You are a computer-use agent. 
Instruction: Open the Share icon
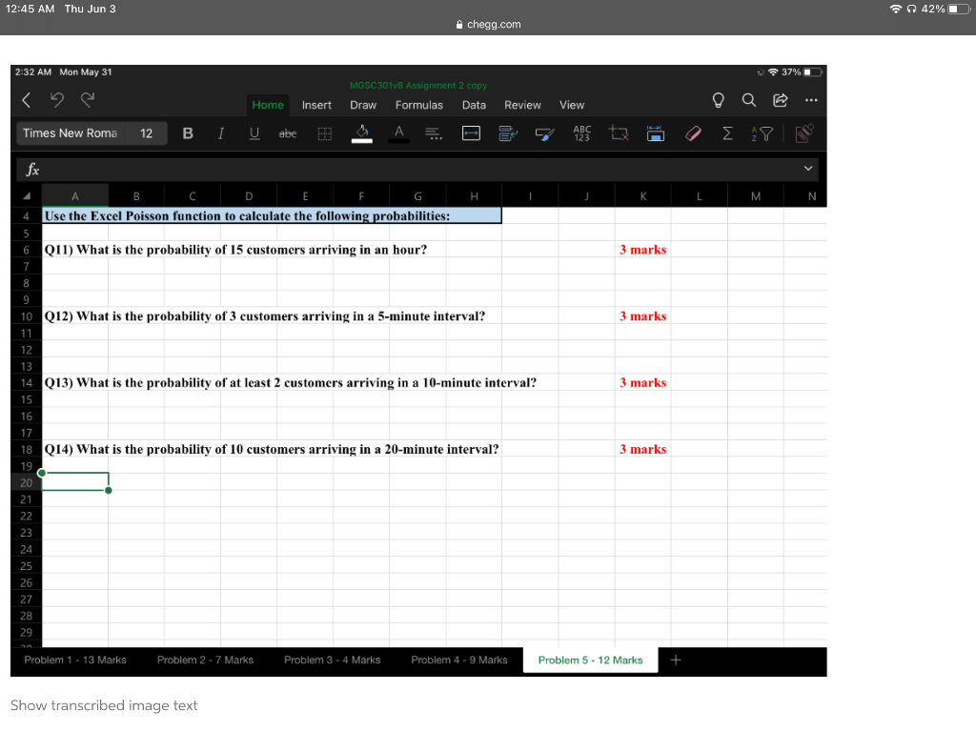point(780,100)
